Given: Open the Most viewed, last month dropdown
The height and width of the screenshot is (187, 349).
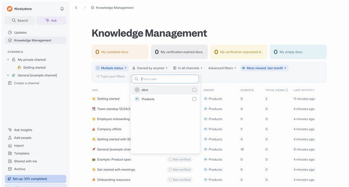Looking at the screenshot, I should [264, 68].
